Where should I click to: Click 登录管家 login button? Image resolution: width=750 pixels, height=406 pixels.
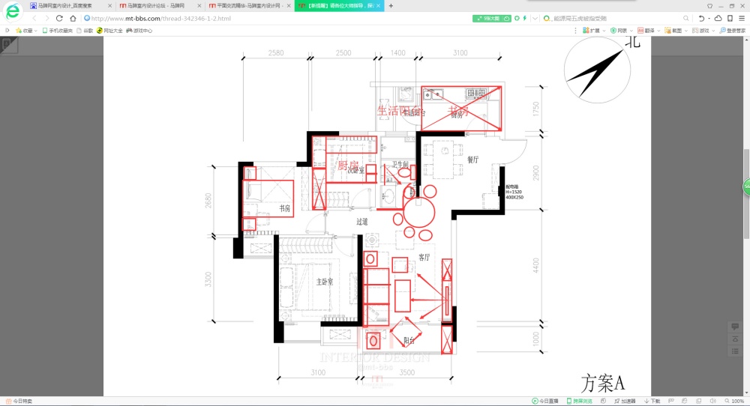(x=732, y=31)
